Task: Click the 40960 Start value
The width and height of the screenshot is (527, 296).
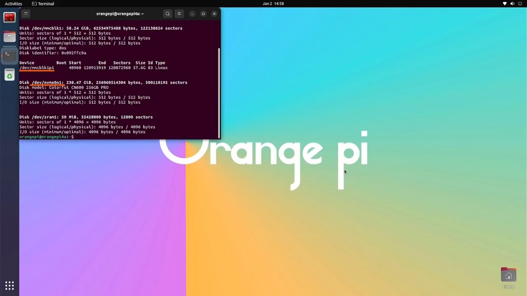Action: click(x=75, y=68)
